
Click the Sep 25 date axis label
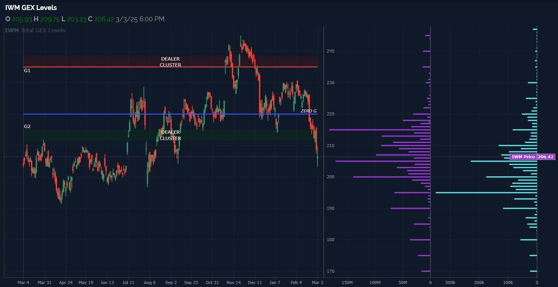(191, 282)
